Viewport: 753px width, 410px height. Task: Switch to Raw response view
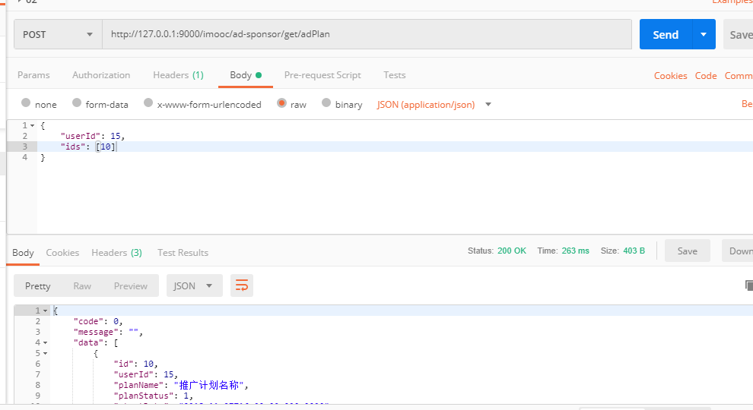point(82,285)
